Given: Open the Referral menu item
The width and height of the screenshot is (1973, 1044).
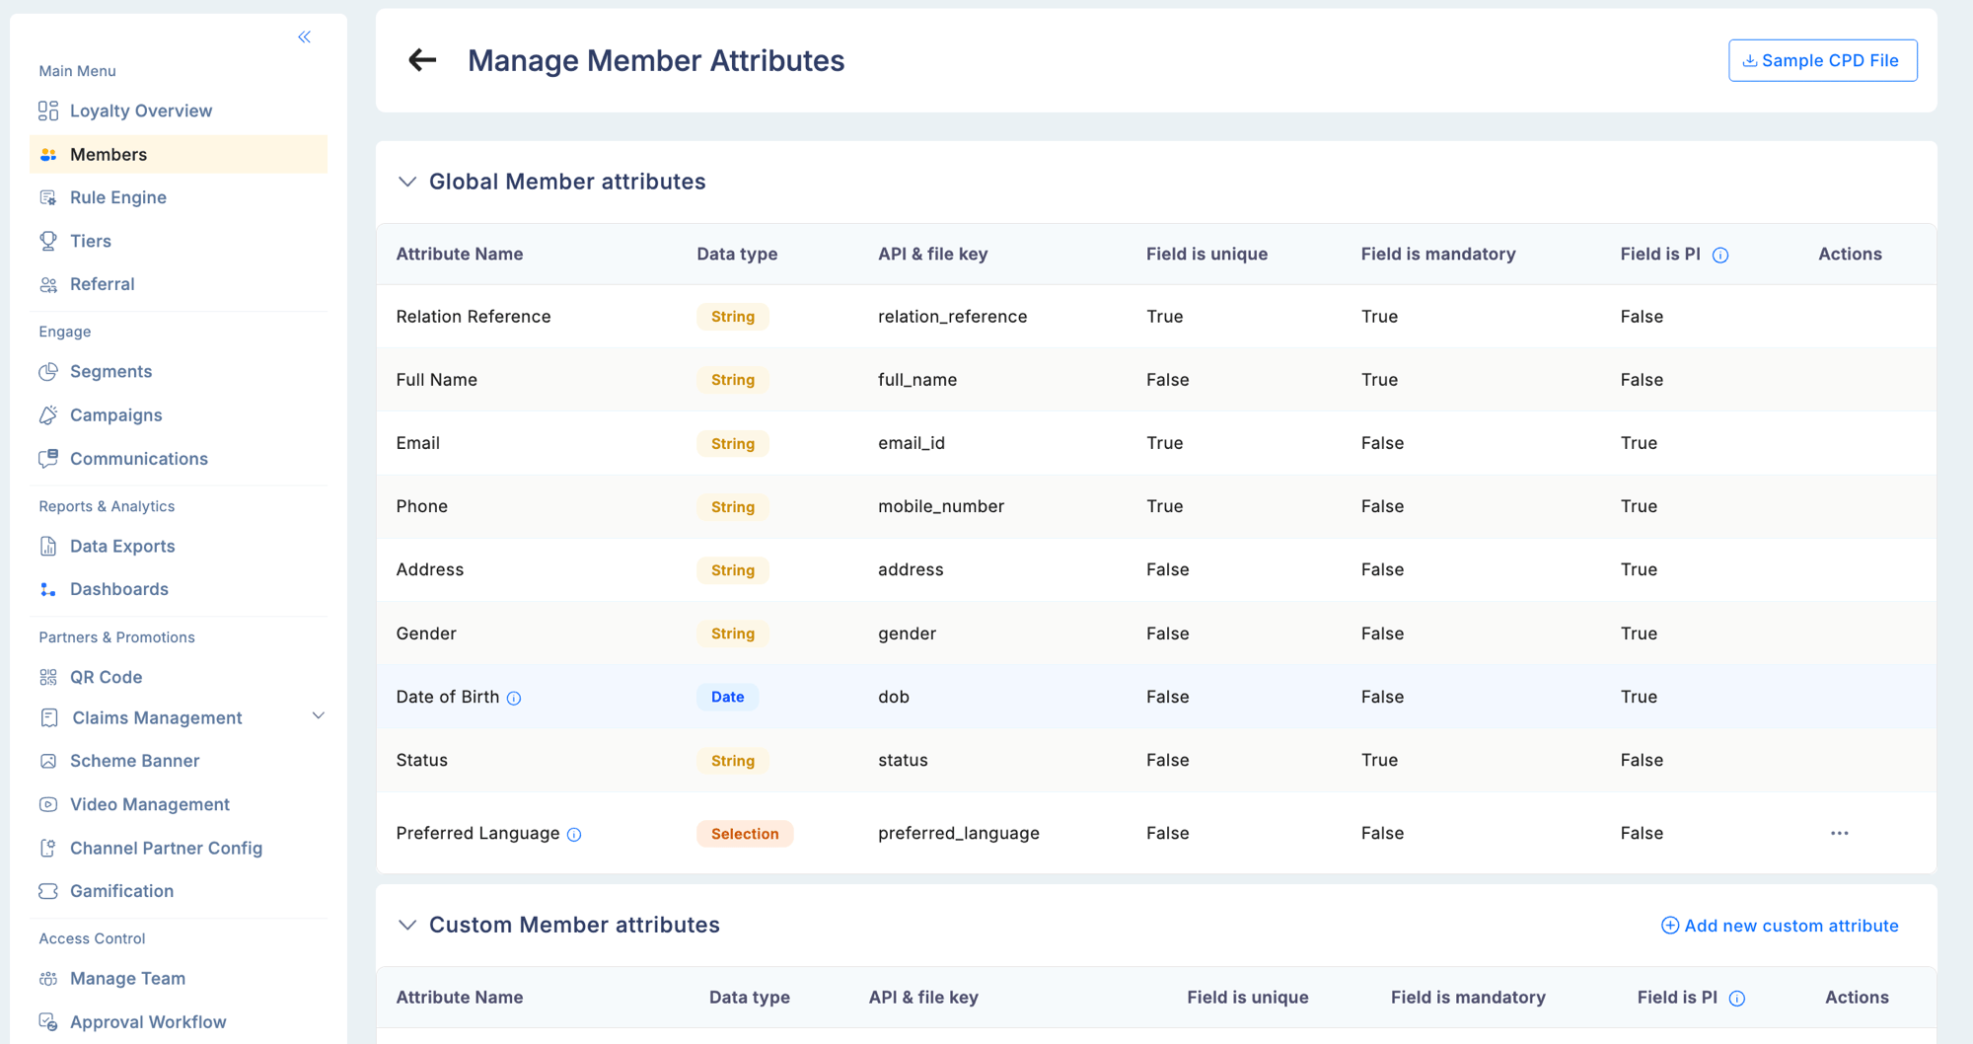Looking at the screenshot, I should click(103, 284).
